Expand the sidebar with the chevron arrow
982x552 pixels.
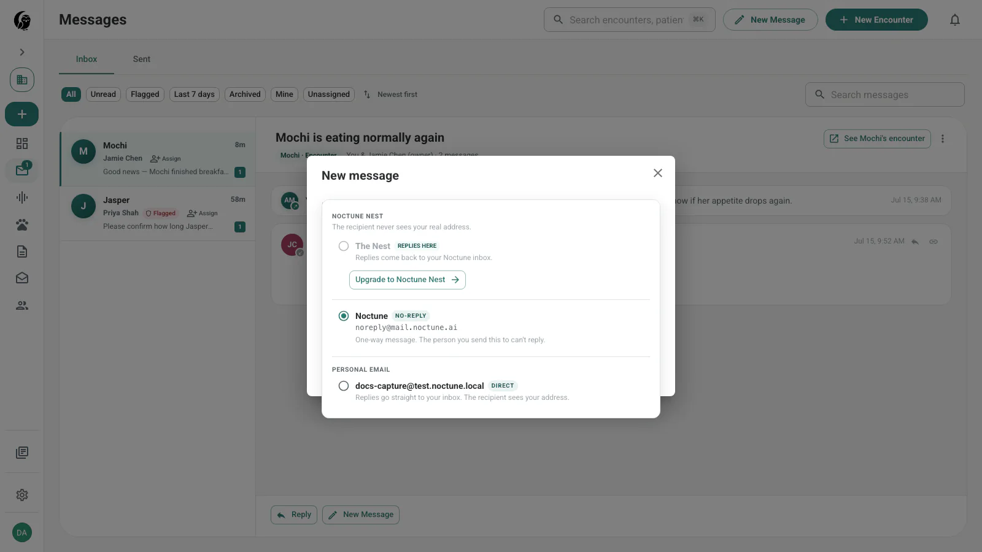click(x=22, y=52)
